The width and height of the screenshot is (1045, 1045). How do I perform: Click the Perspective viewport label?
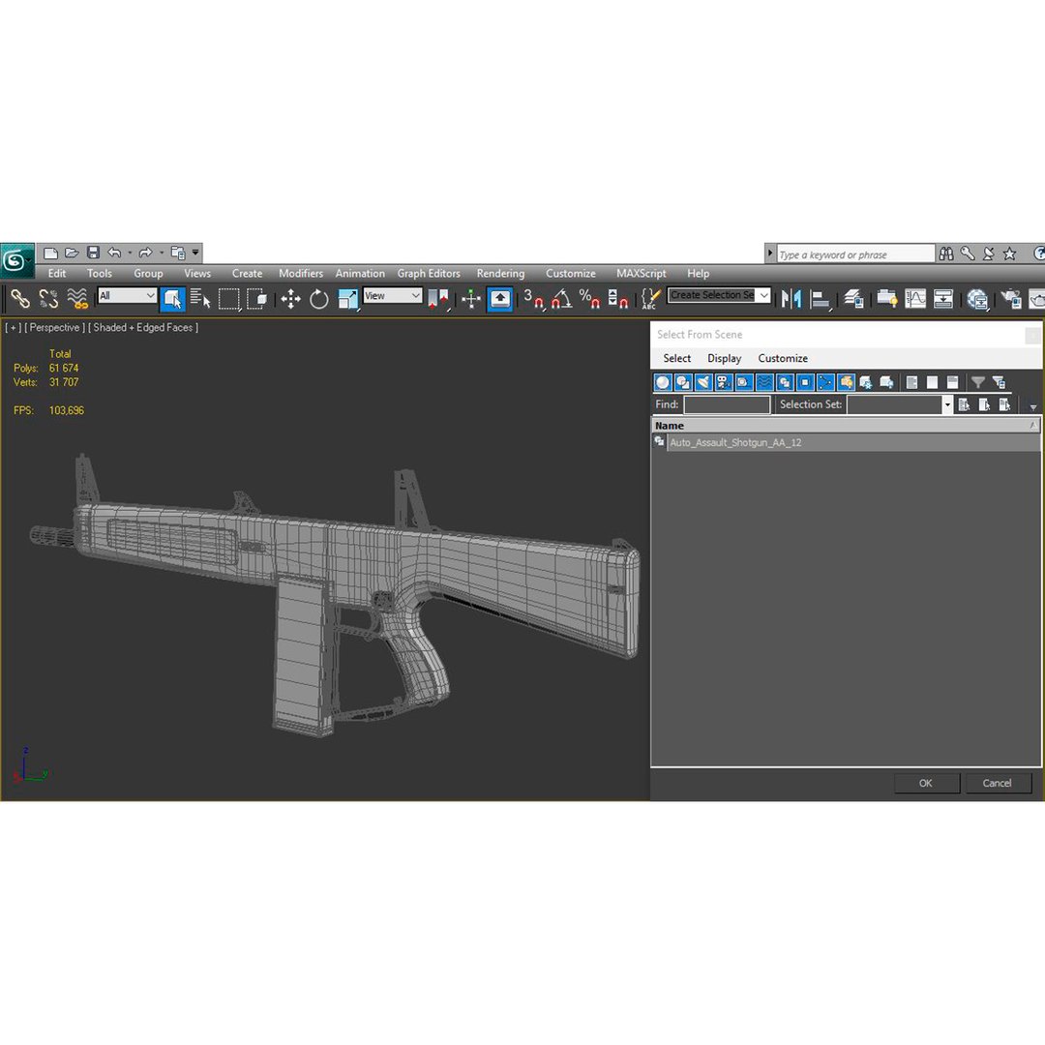54,327
